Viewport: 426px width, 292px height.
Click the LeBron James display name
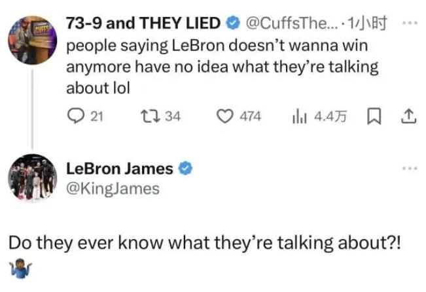coord(120,169)
